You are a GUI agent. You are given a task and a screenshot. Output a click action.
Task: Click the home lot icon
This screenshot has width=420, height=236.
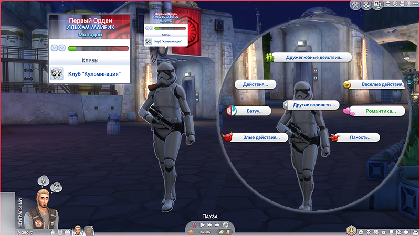point(52,232)
